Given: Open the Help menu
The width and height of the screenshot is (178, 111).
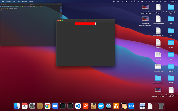Looking at the screenshot, I should (x=31, y=1).
